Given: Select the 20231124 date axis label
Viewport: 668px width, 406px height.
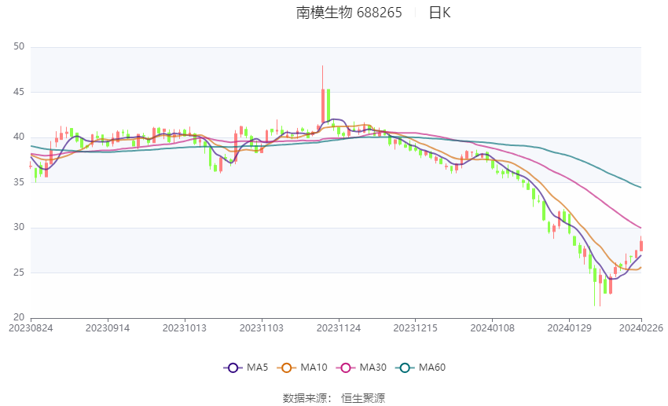Looking at the screenshot, I should (x=339, y=328).
